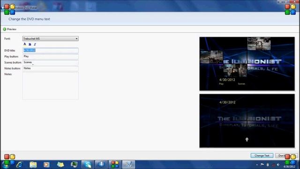Open the font color picker (A icon)
Image resolution: width=300 pixels, height=169 pixels.
[x=25, y=44]
